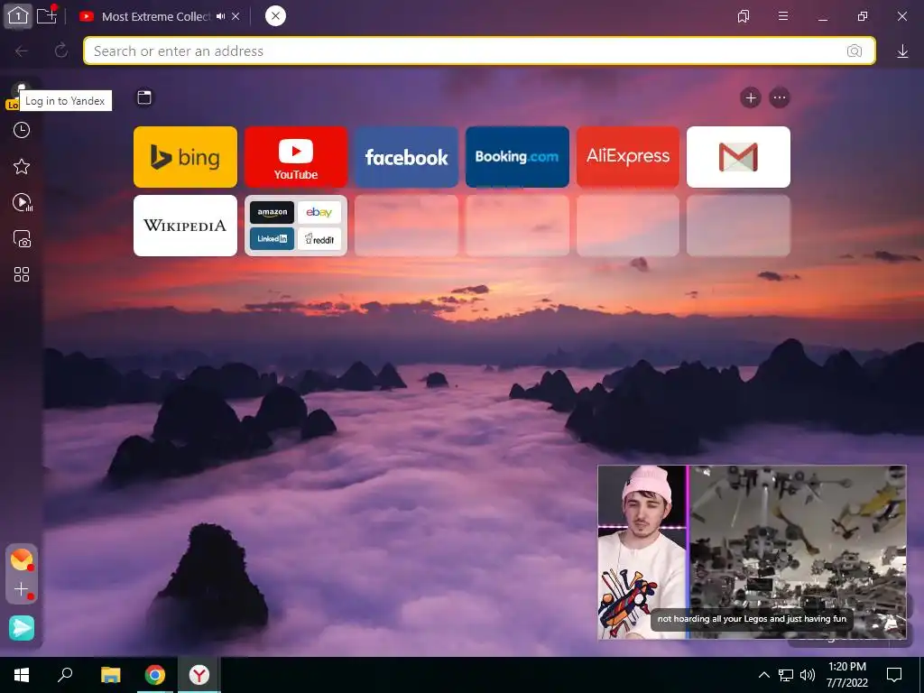Open the bookmarks collections icon in title bar
Image resolution: width=924 pixels, height=693 pixels.
[744, 16]
